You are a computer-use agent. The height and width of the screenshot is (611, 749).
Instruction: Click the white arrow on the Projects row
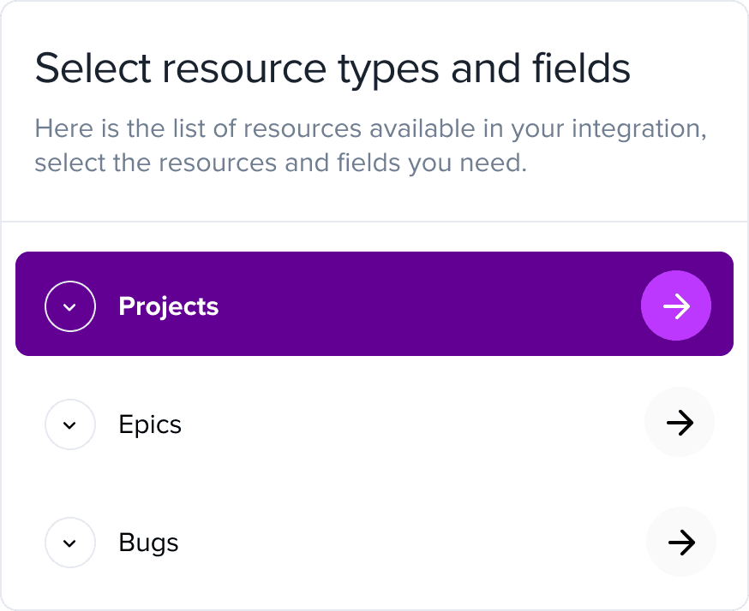pyautogui.click(x=676, y=306)
